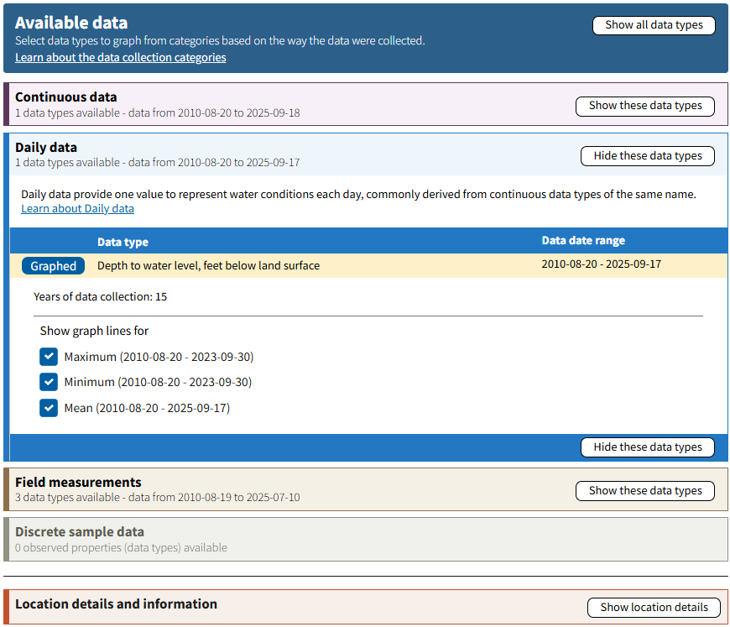Expand the Continuous data section
This screenshot has width=730, height=627.
point(644,106)
